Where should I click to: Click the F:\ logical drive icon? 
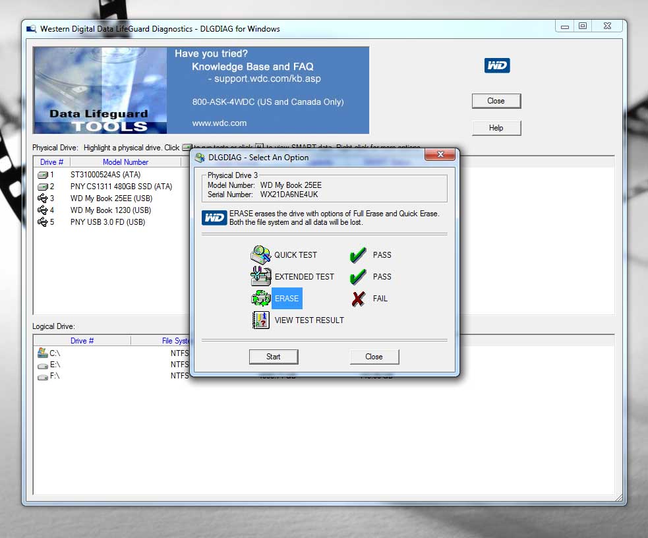pyautogui.click(x=43, y=376)
